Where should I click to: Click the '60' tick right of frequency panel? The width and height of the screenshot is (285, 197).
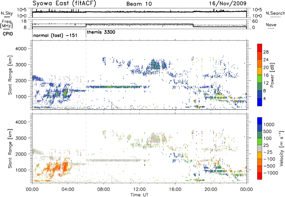pyautogui.click(x=255, y=21)
